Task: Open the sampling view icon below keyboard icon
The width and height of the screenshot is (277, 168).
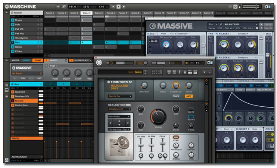Action: (x=7, y=96)
